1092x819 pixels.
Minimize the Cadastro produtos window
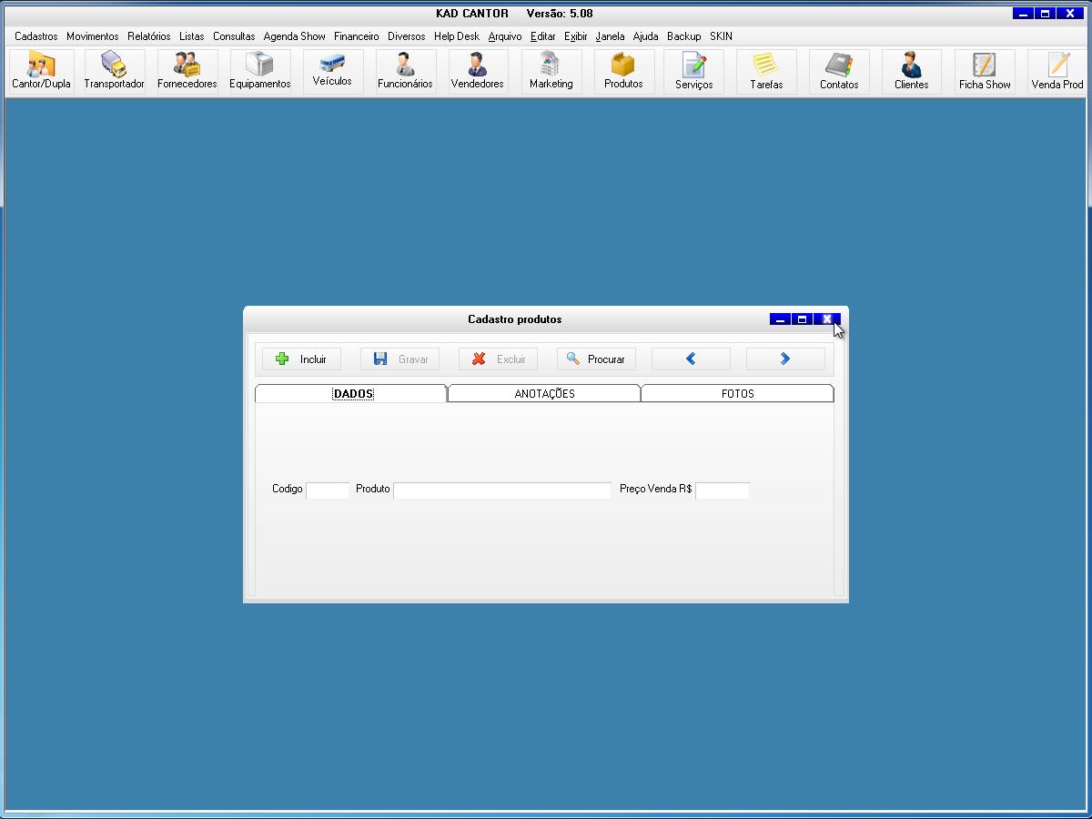780,319
